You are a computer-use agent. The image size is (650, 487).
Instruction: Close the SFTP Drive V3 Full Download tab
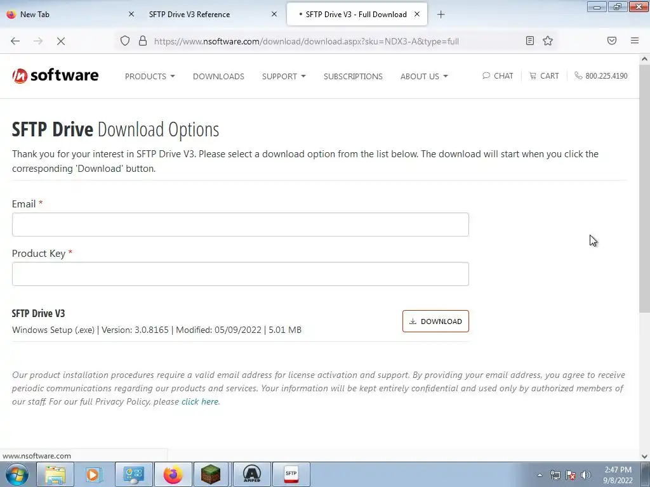tap(417, 14)
